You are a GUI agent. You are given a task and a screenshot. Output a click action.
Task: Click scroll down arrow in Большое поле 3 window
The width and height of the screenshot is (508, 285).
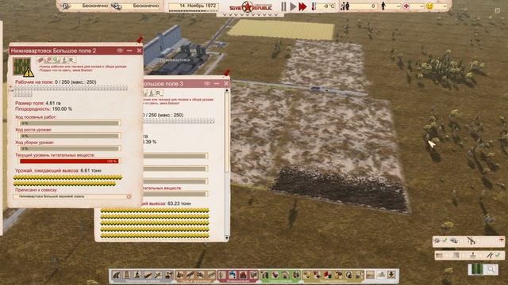click(x=226, y=237)
